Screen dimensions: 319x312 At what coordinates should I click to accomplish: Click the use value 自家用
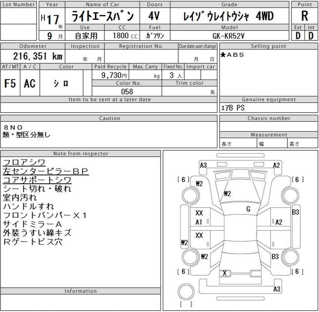point(86,36)
